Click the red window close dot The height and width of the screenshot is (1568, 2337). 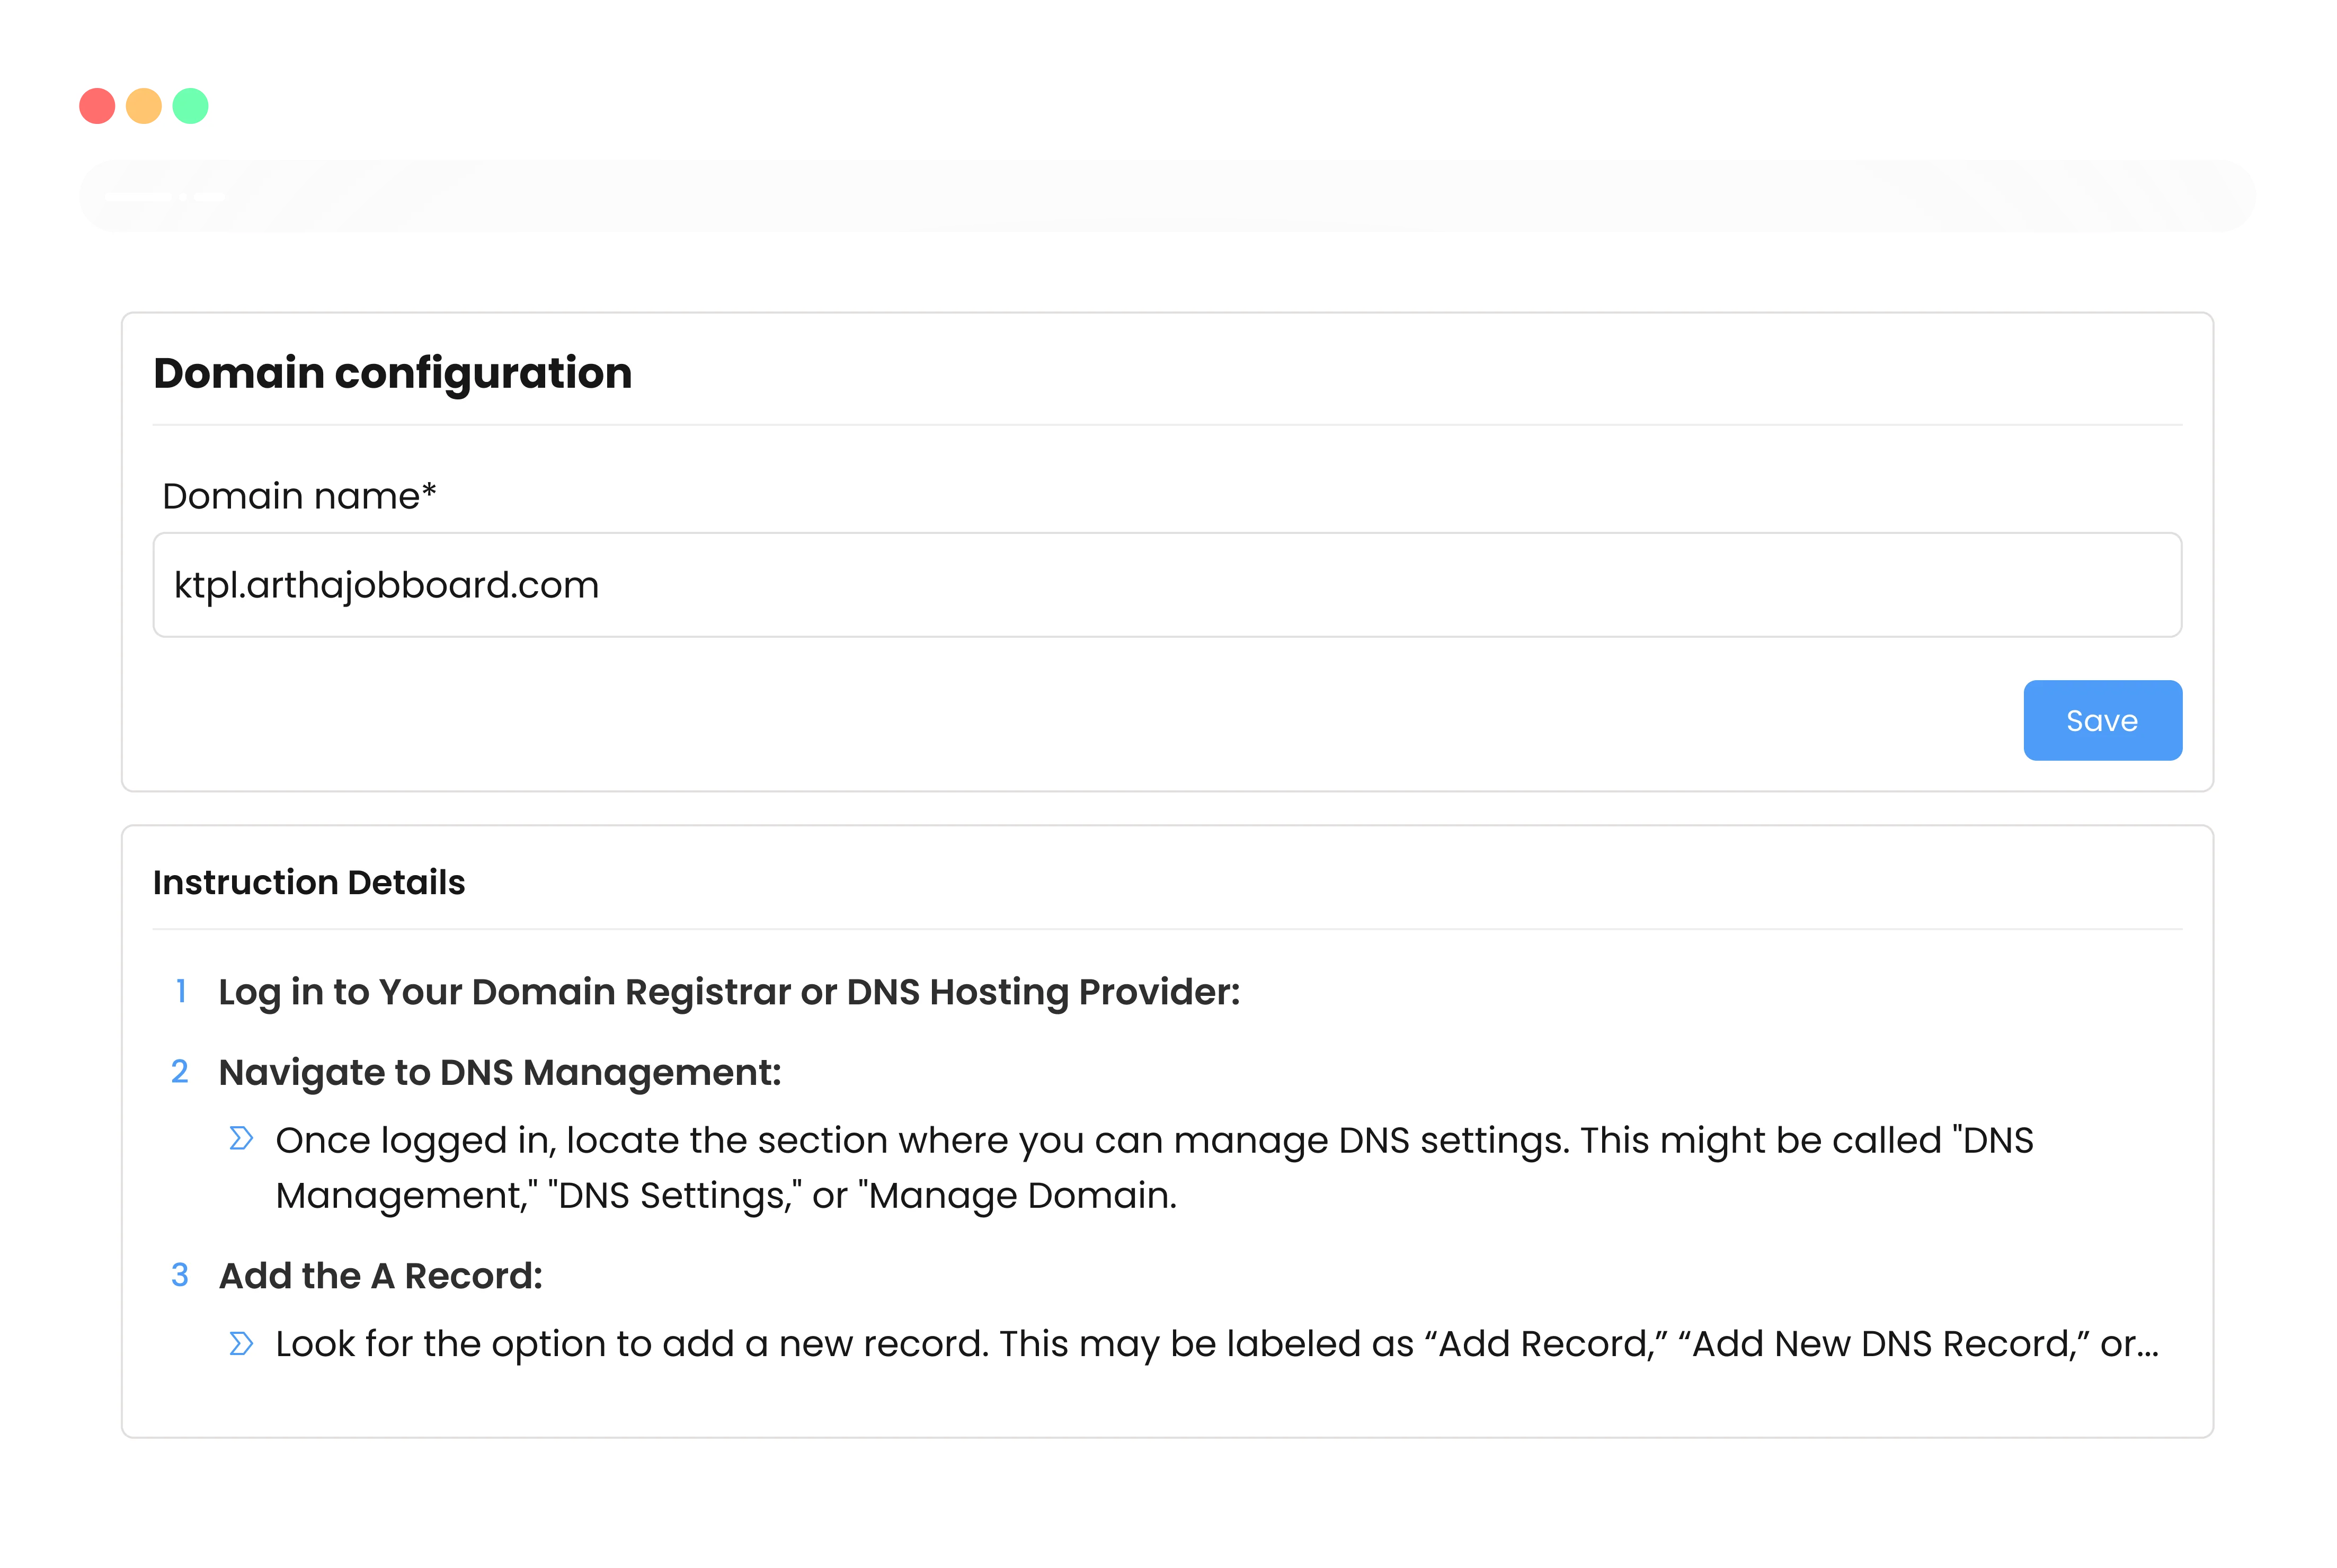(x=97, y=106)
